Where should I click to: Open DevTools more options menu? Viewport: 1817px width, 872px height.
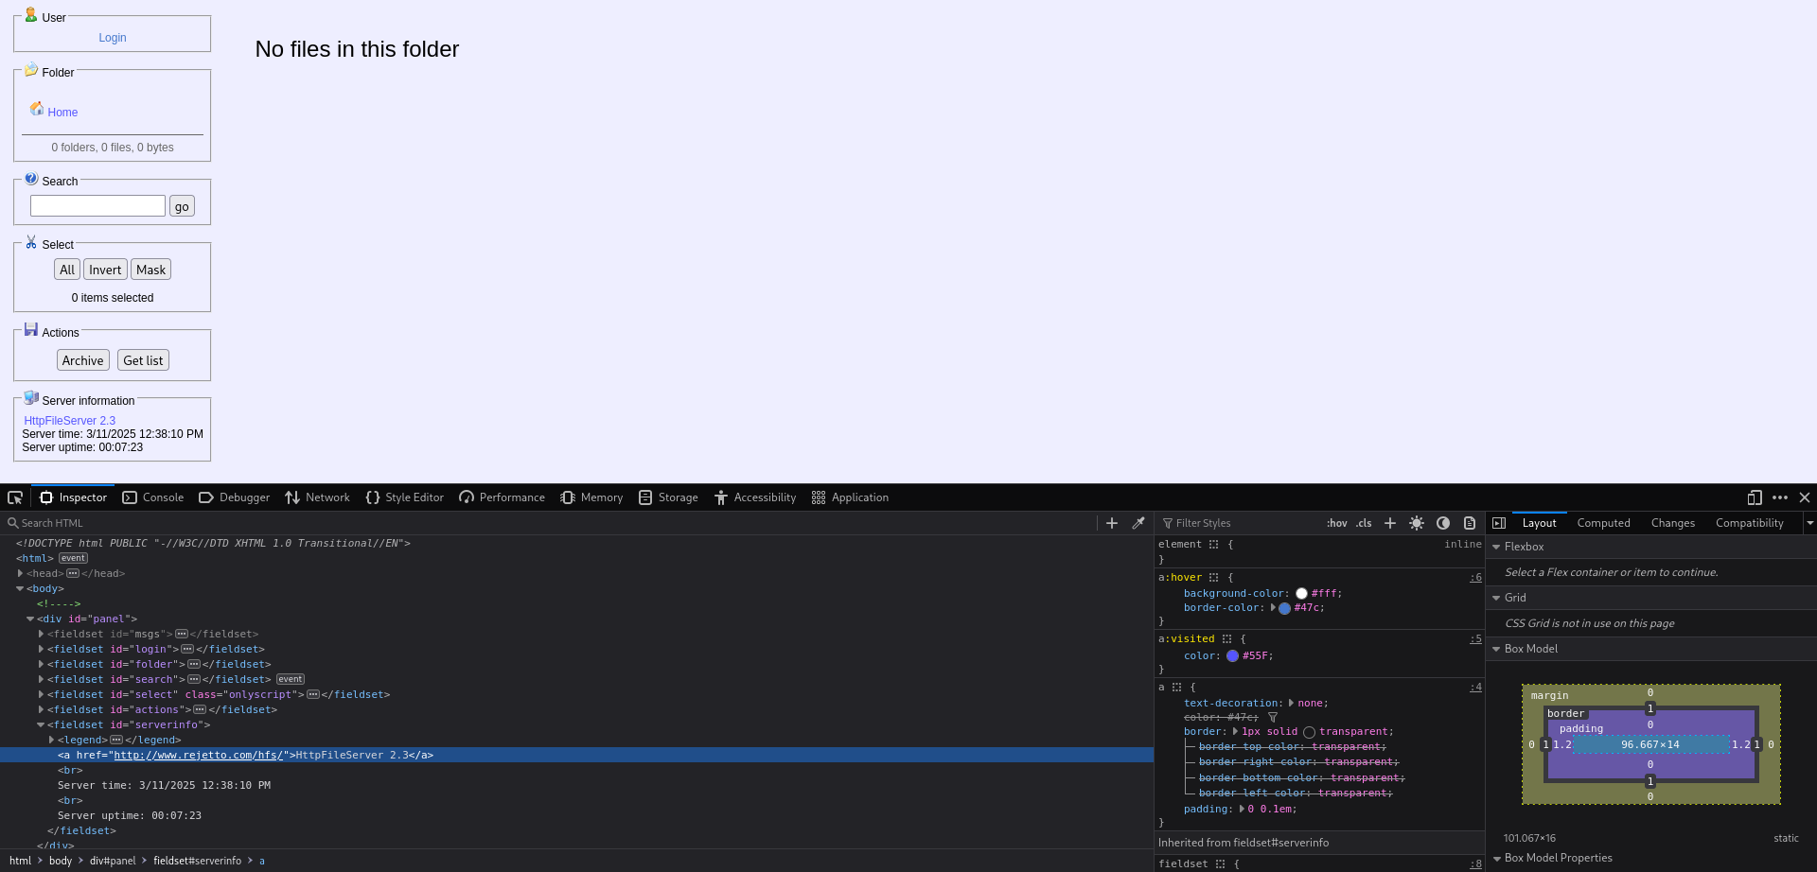coord(1780,497)
